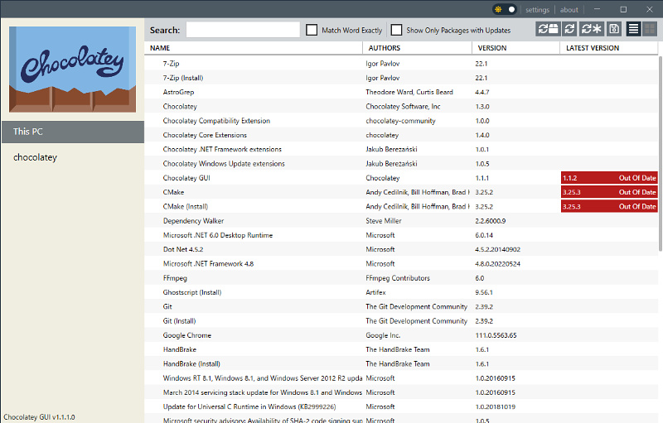Click the Chocolatey logo image

[x=72, y=70]
